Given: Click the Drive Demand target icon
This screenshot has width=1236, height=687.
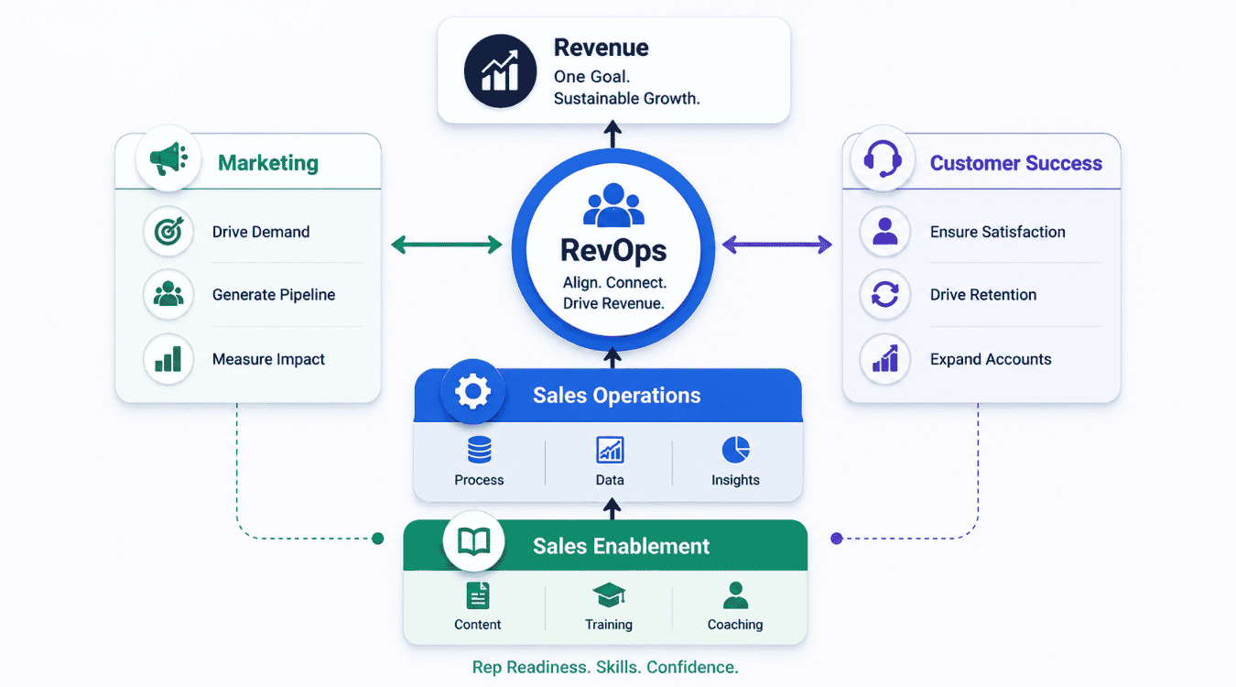Looking at the screenshot, I should click(x=168, y=232).
